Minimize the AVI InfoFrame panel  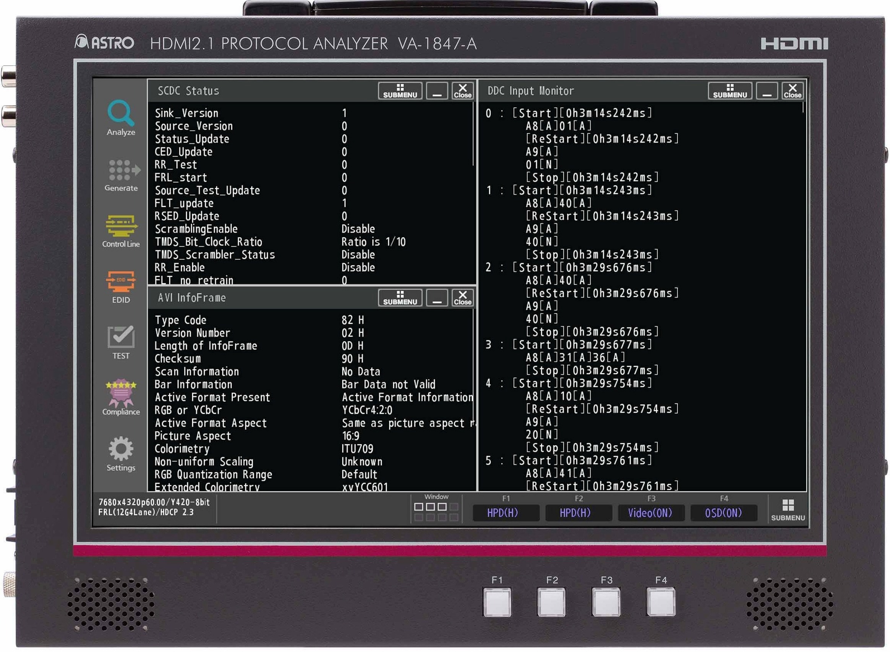[x=437, y=298]
